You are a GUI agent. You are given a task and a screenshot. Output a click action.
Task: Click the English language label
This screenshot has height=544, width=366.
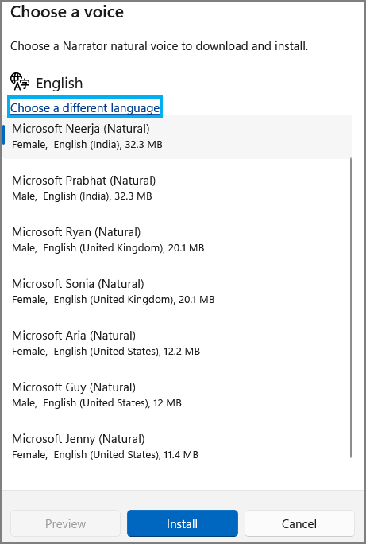click(x=60, y=84)
